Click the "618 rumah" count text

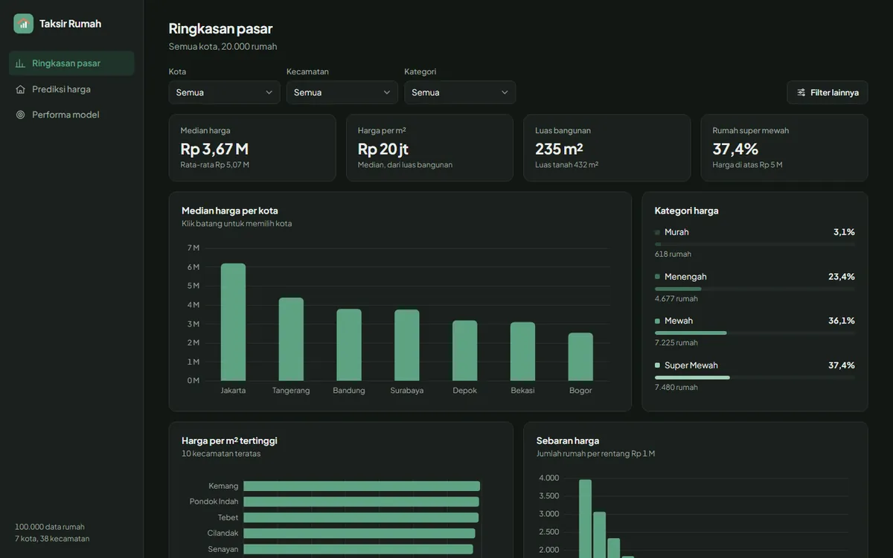[x=673, y=254]
